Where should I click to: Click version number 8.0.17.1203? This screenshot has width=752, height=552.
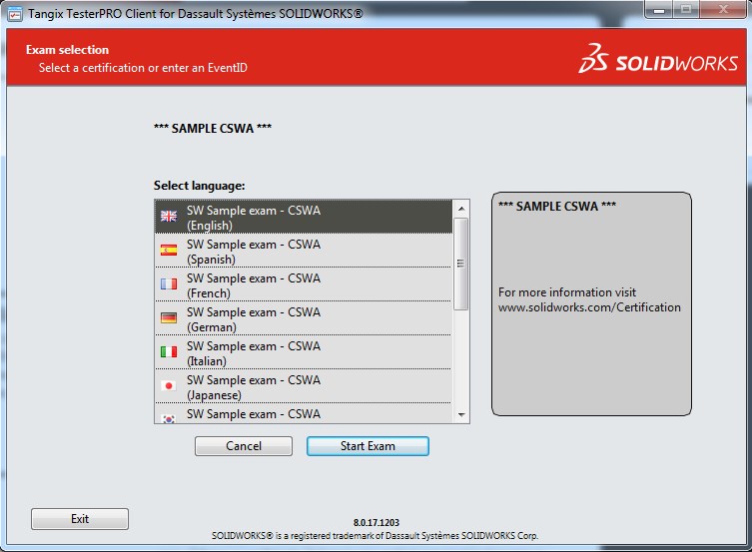(x=376, y=522)
